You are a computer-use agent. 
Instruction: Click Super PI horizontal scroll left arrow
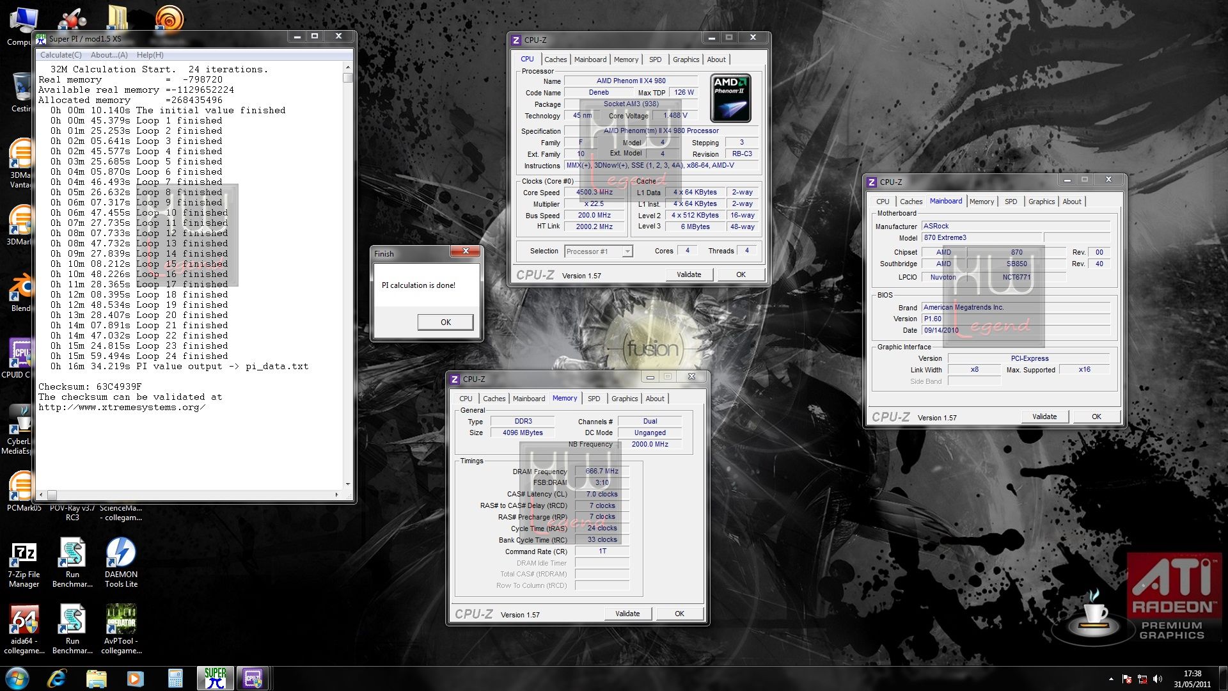click(42, 495)
